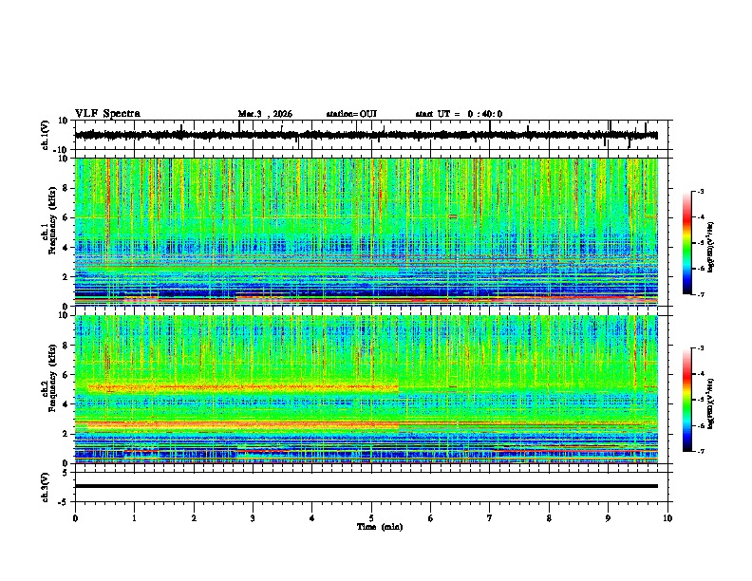This screenshot has height=581, width=752.
Task: Click the "Time (min)" axis label
Action: click(380, 527)
